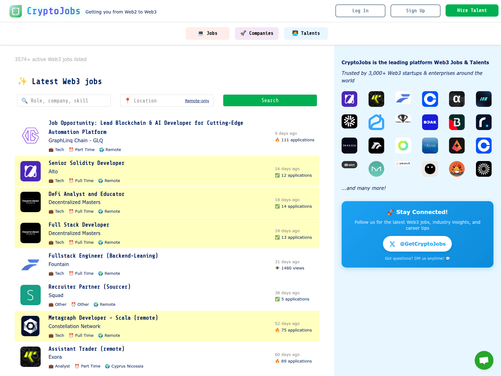
Task: Click the green Search button
Action: [270, 101]
